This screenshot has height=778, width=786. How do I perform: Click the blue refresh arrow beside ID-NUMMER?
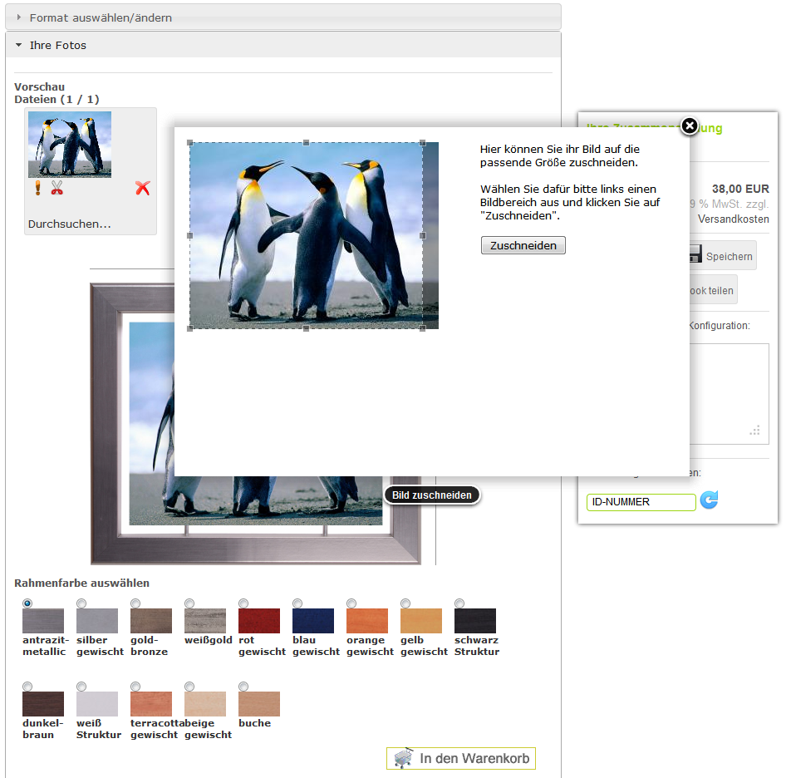709,500
